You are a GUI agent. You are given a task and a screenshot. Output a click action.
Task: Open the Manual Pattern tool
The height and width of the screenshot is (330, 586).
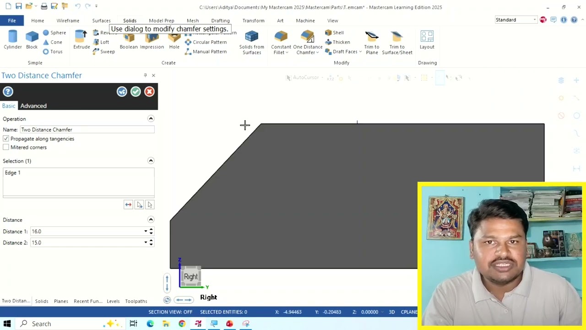(x=206, y=52)
